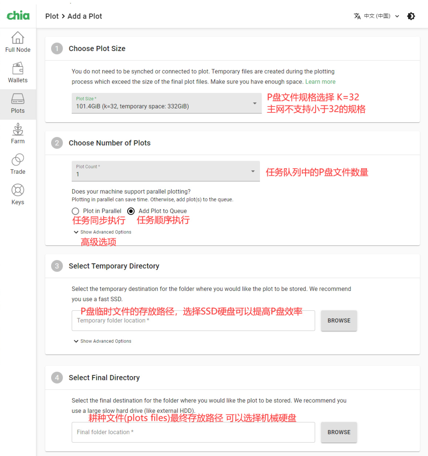Viewport: 428px width, 456px height.
Task: Select the Plots drive icon
Action: [x=18, y=99]
